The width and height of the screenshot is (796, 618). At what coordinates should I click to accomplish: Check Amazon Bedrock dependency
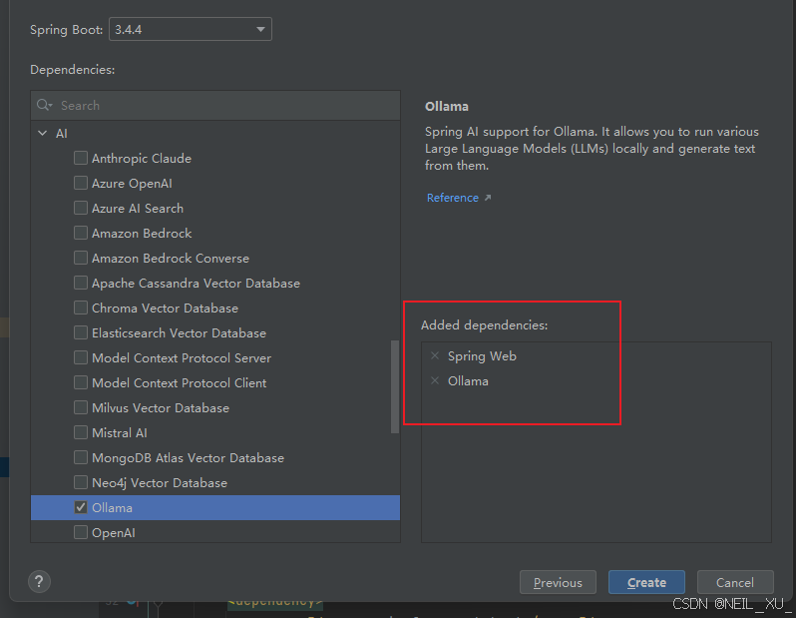(x=81, y=233)
